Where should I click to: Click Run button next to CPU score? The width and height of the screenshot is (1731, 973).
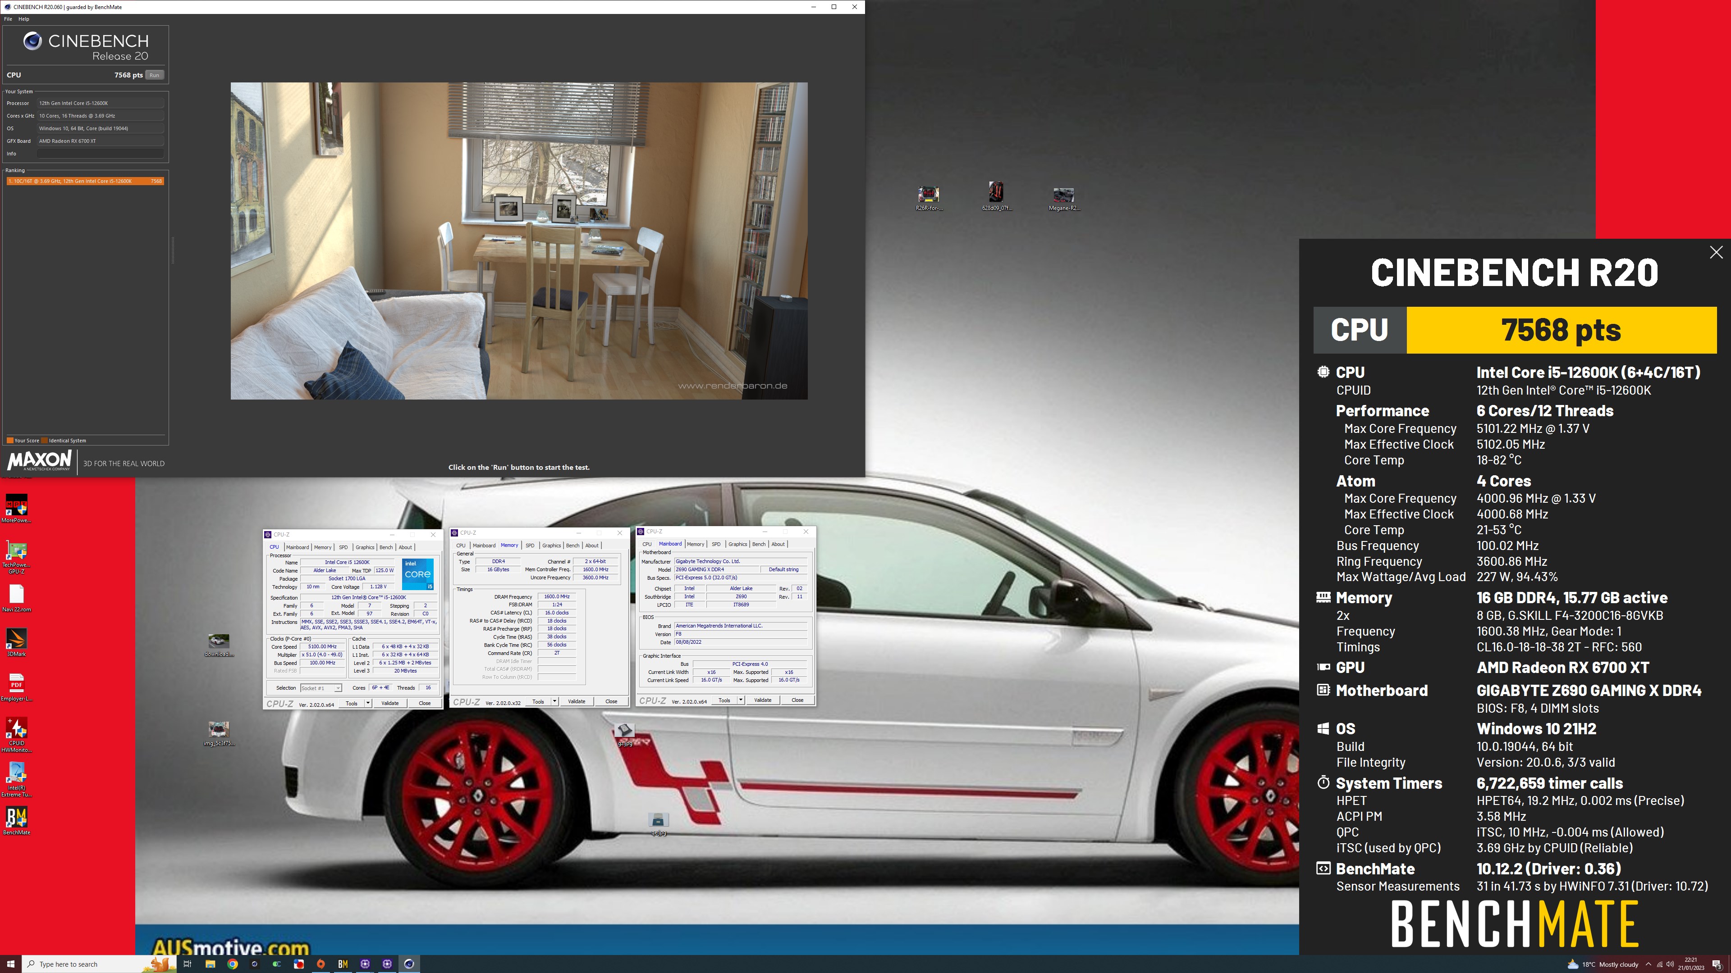click(155, 75)
